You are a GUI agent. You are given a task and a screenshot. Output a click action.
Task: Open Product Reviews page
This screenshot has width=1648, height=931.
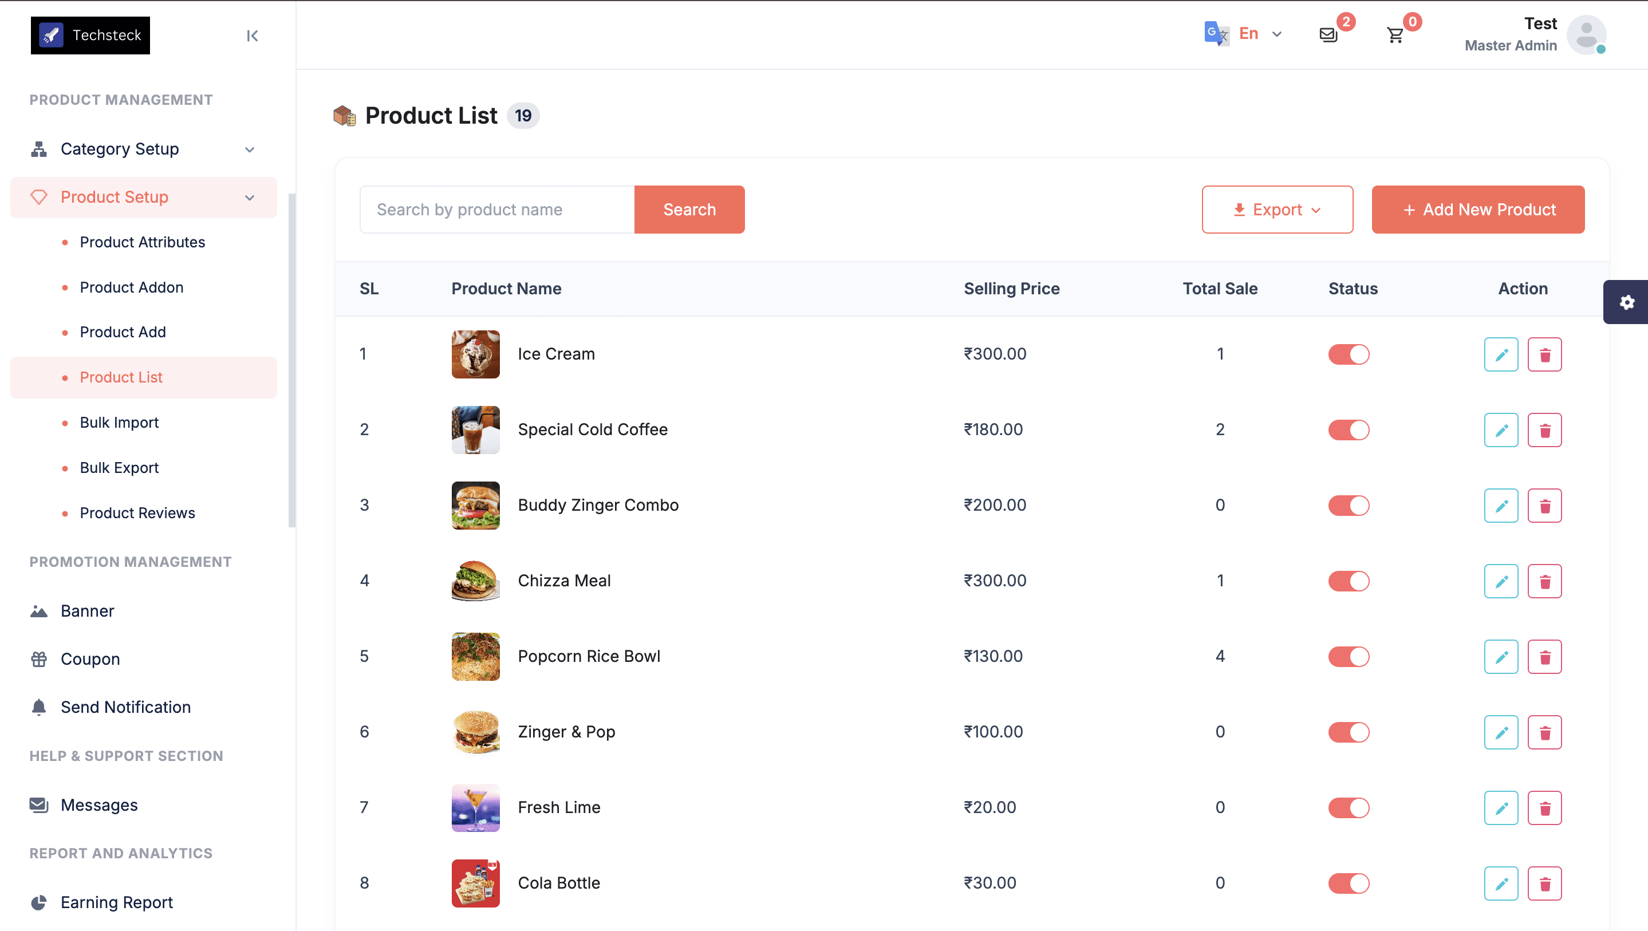tap(137, 513)
